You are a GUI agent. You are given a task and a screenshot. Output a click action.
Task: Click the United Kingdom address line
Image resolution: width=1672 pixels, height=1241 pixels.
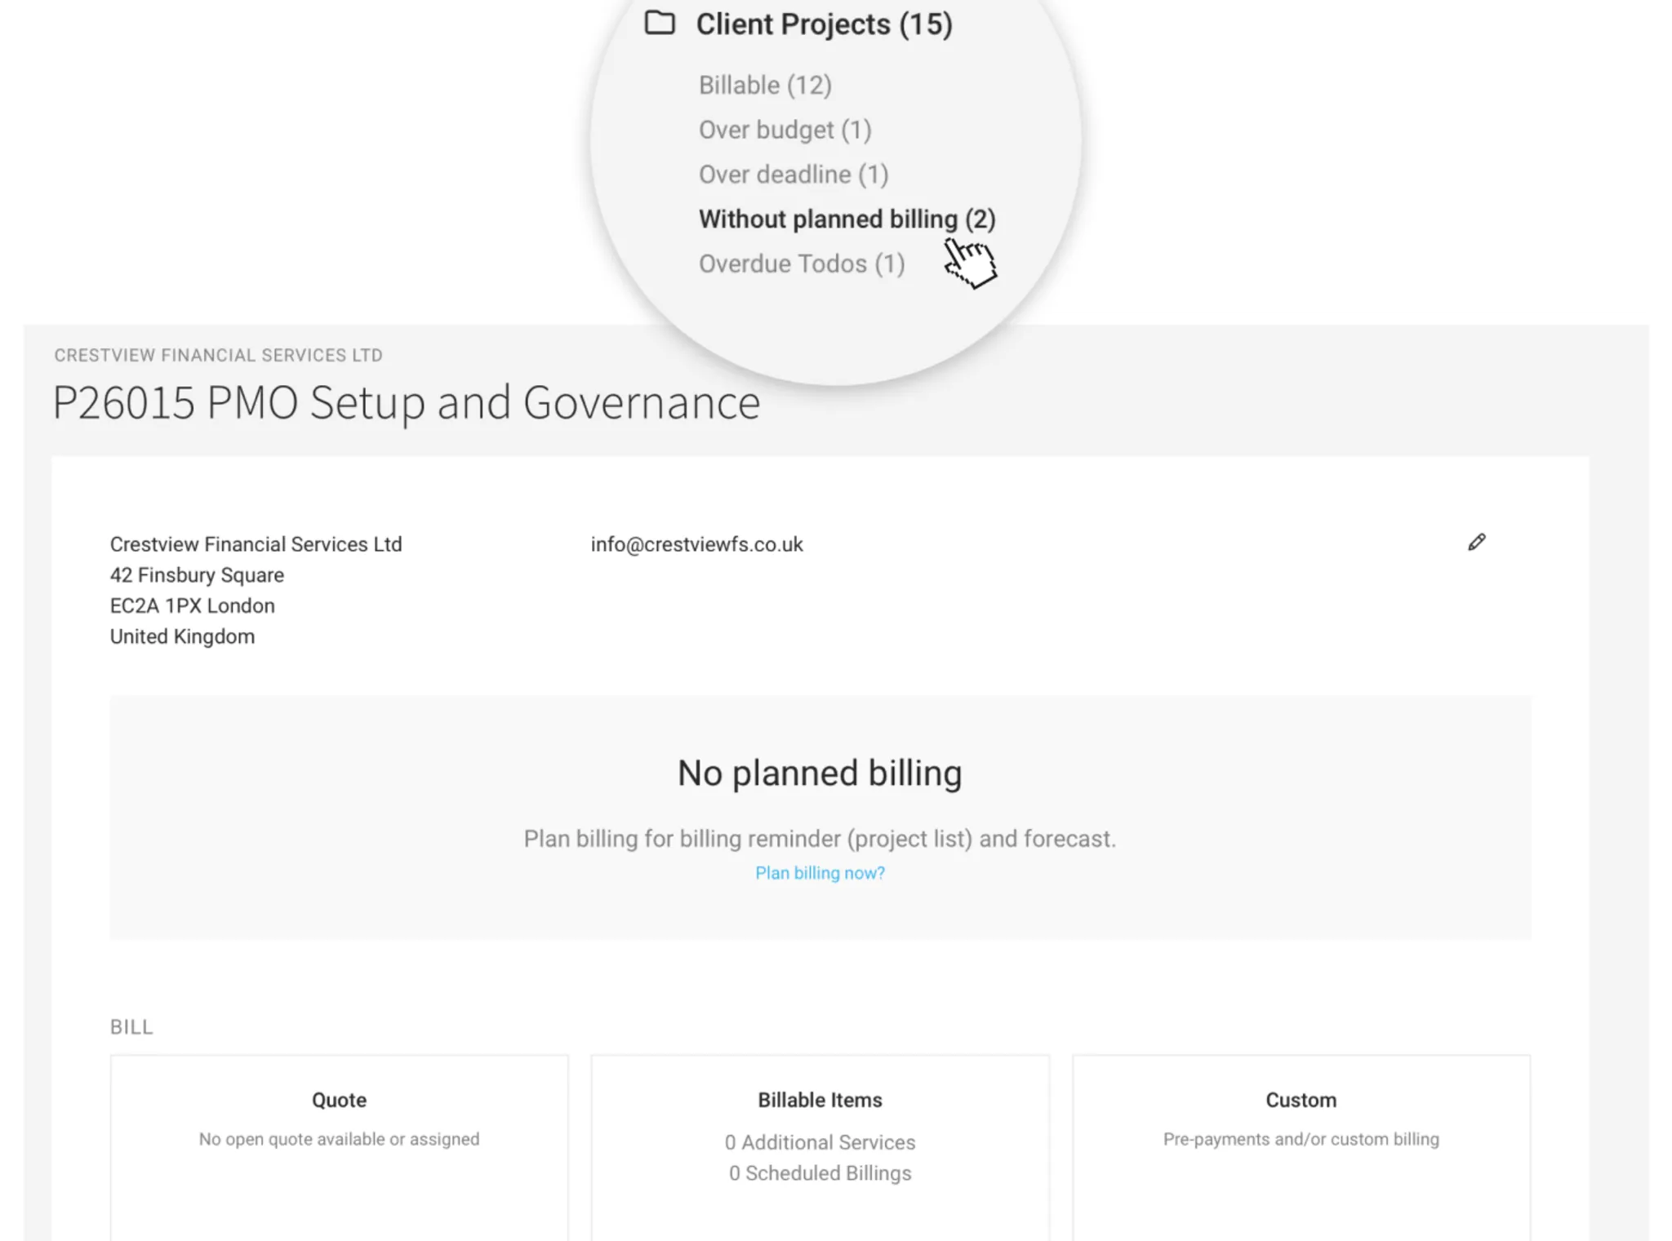[182, 636]
